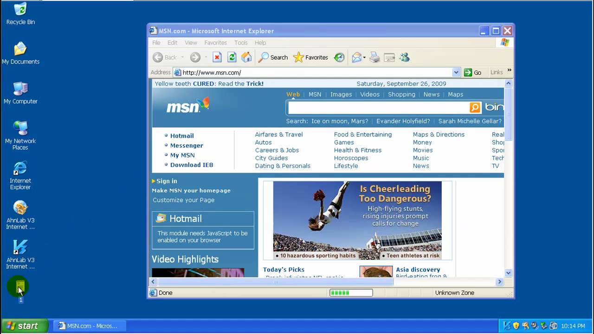
Task: Click in the Bing search input field
Action: click(379, 108)
